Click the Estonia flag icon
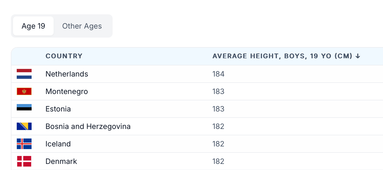The width and height of the screenshot is (383, 170). (24, 107)
